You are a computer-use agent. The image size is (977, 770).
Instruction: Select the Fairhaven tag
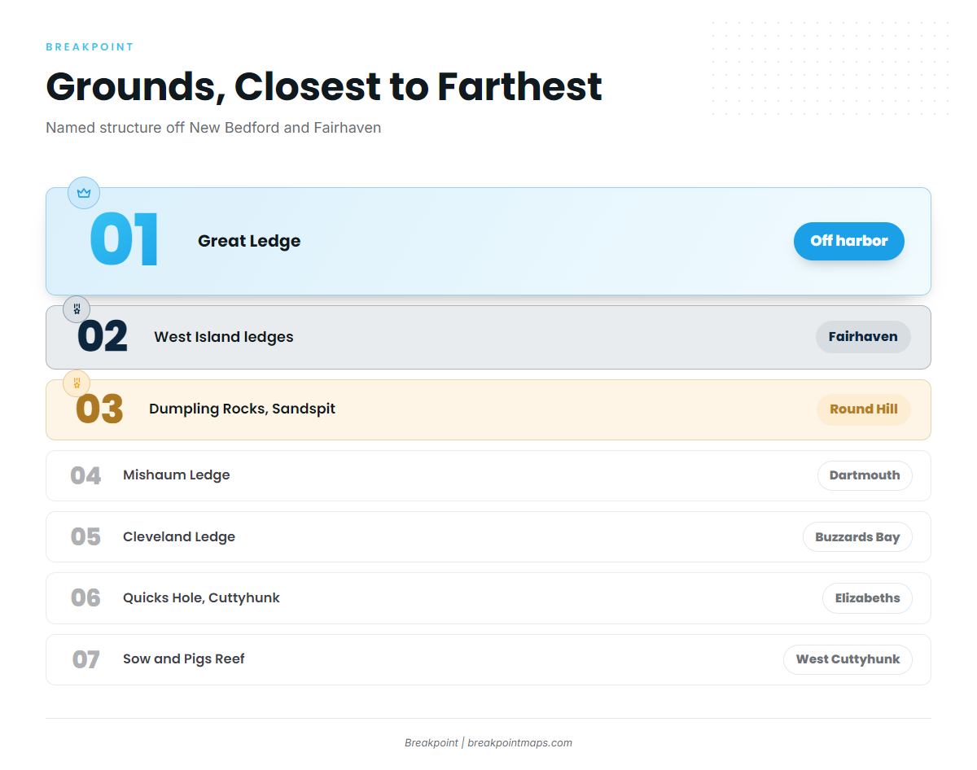pyautogui.click(x=863, y=337)
